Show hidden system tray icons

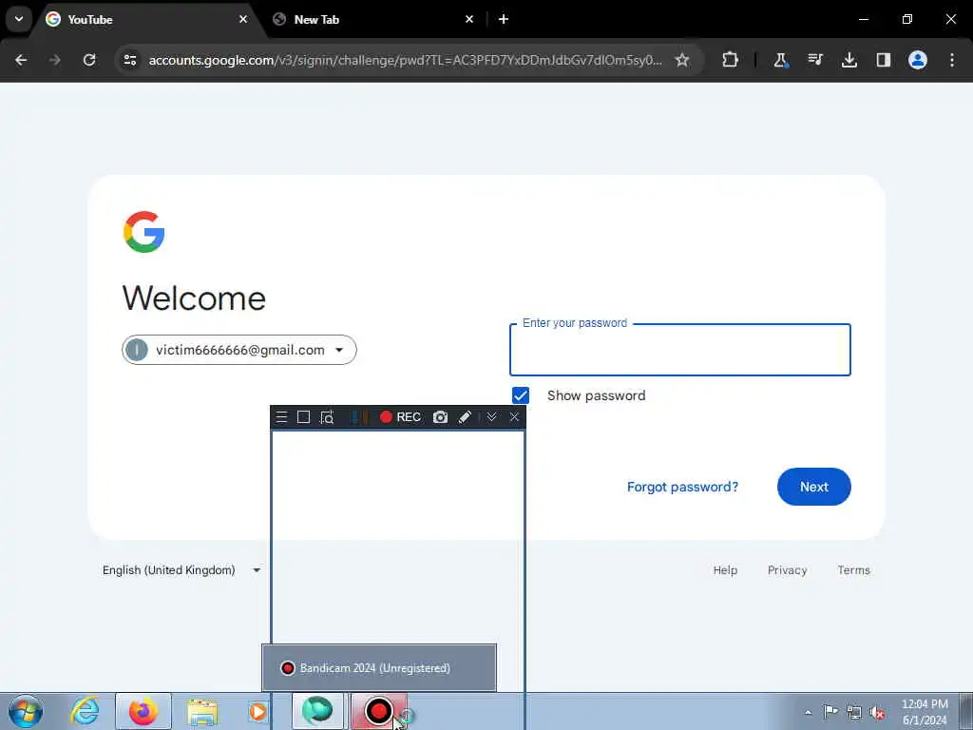[x=808, y=712]
